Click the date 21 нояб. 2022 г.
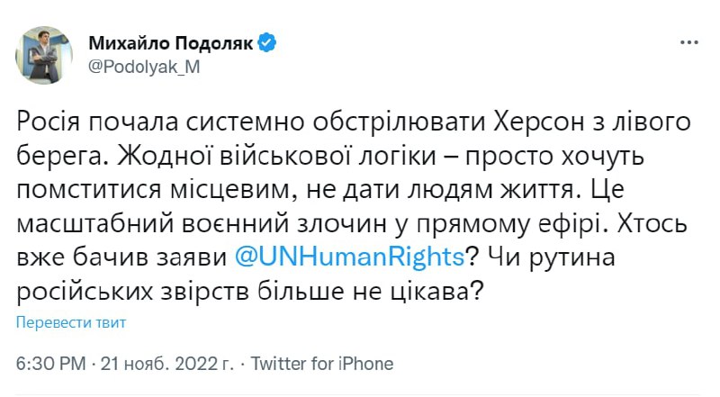 [x=166, y=364]
